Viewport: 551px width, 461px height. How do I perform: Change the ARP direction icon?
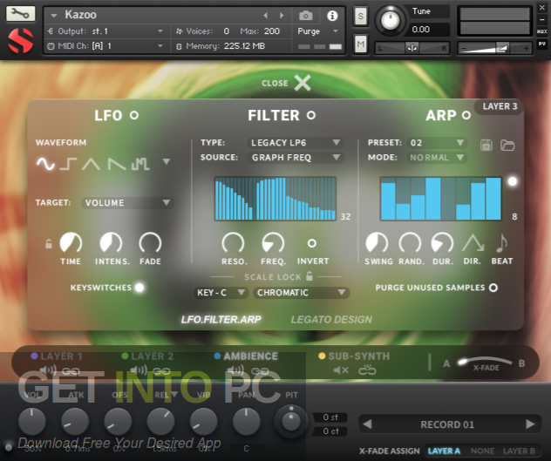[473, 243]
